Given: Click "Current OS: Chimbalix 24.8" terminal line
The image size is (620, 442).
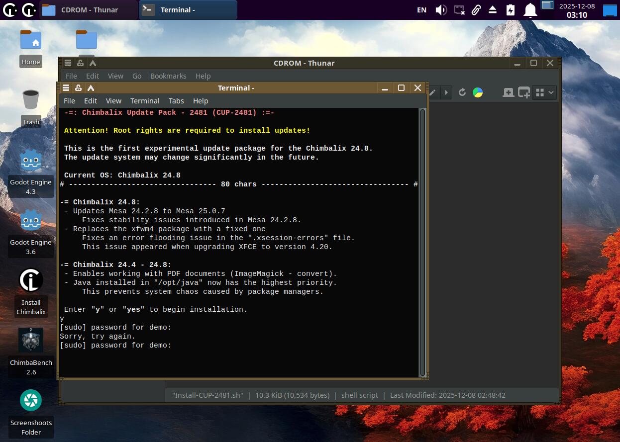Looking at the screenshot, I should point(122,175).
